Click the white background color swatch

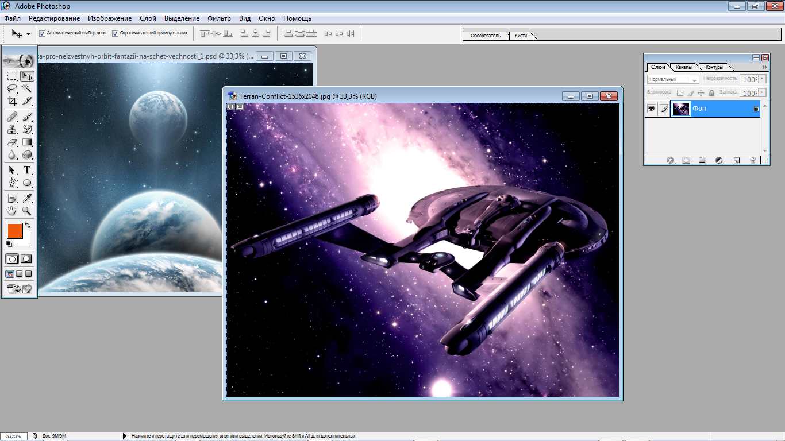coord(25,241)
